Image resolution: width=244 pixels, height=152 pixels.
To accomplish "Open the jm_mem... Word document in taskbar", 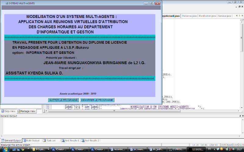I will [x=137, y=150].
